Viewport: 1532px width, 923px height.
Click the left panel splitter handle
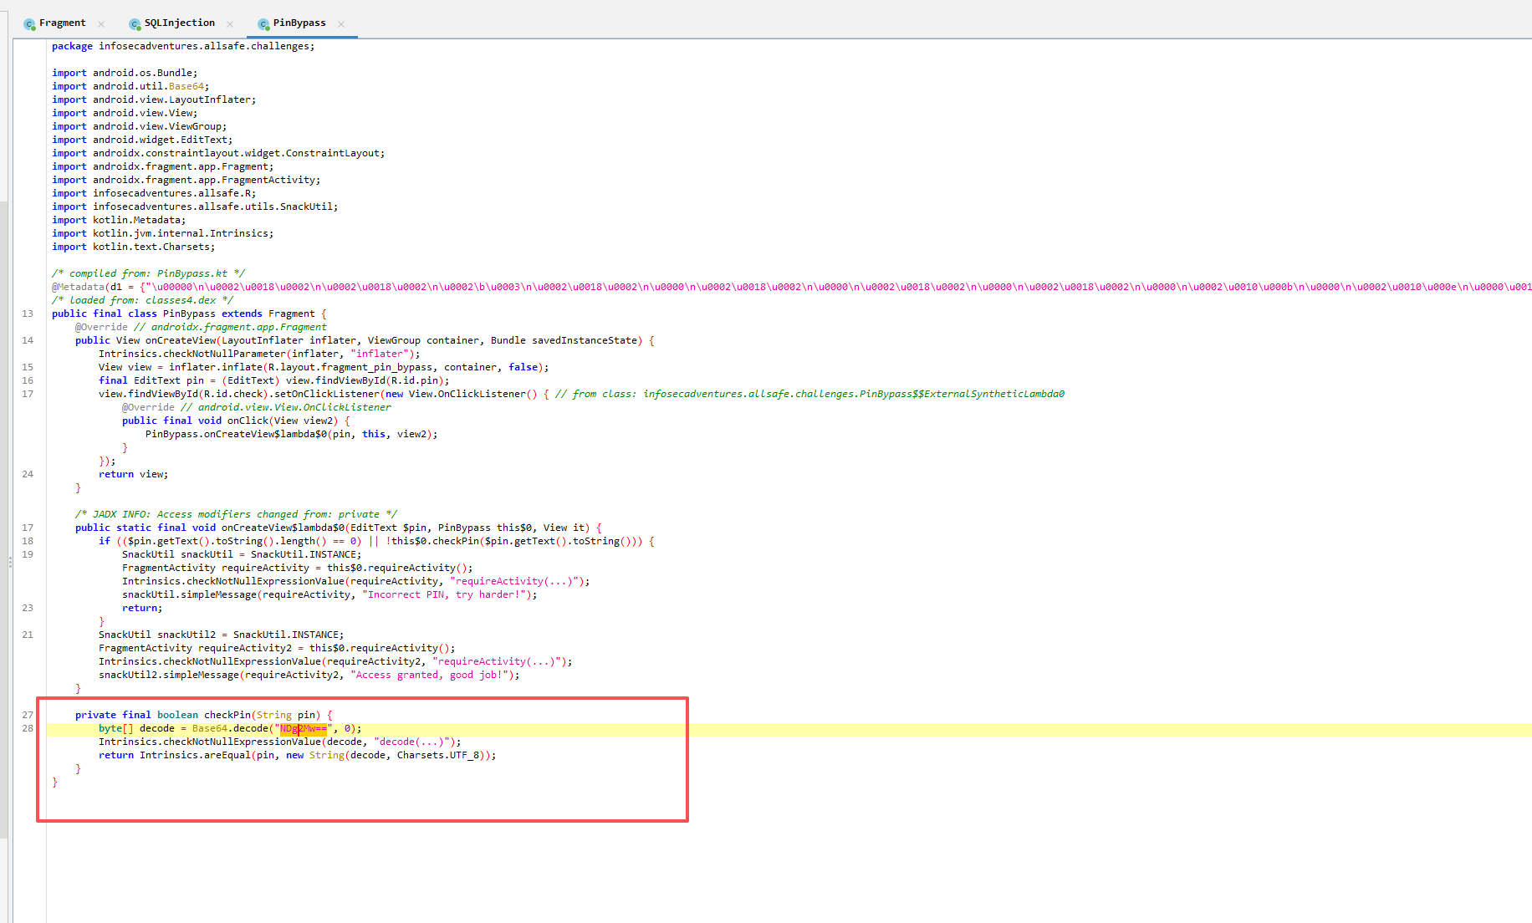coord(9,562)
